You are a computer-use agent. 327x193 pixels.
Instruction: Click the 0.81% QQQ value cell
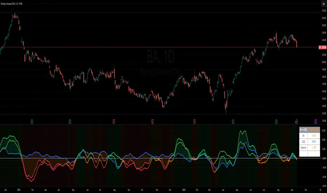[x=314, y=142]
